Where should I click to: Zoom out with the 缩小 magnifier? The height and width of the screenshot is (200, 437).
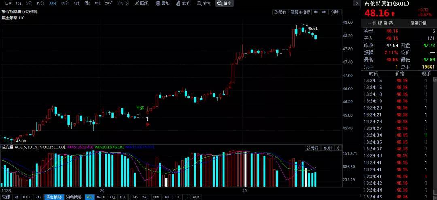pos(225,3)
